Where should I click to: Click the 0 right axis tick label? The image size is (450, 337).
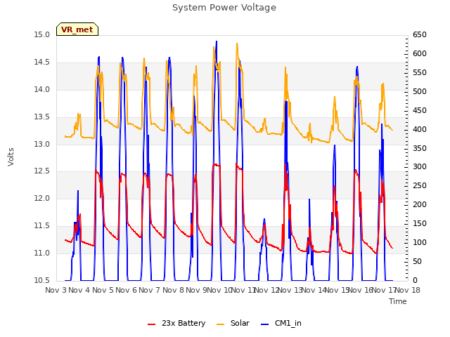415,280
